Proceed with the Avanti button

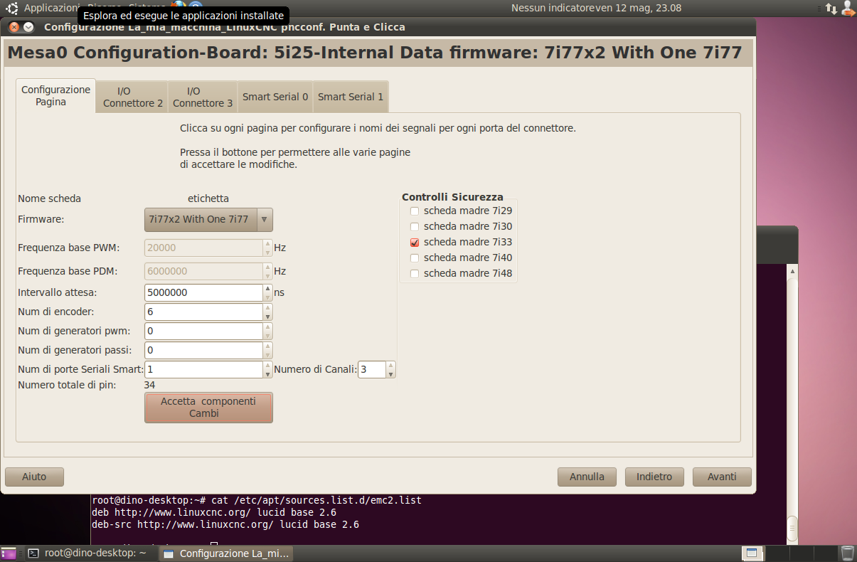(x=722, y=477)
